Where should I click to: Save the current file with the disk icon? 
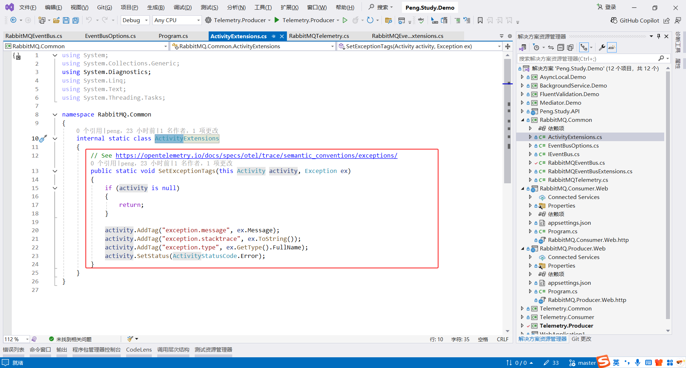pos(66,20)
